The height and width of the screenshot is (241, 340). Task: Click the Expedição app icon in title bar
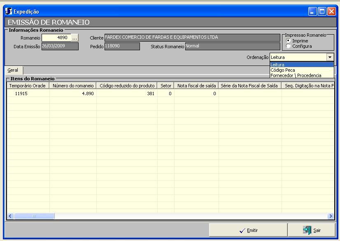9,12
